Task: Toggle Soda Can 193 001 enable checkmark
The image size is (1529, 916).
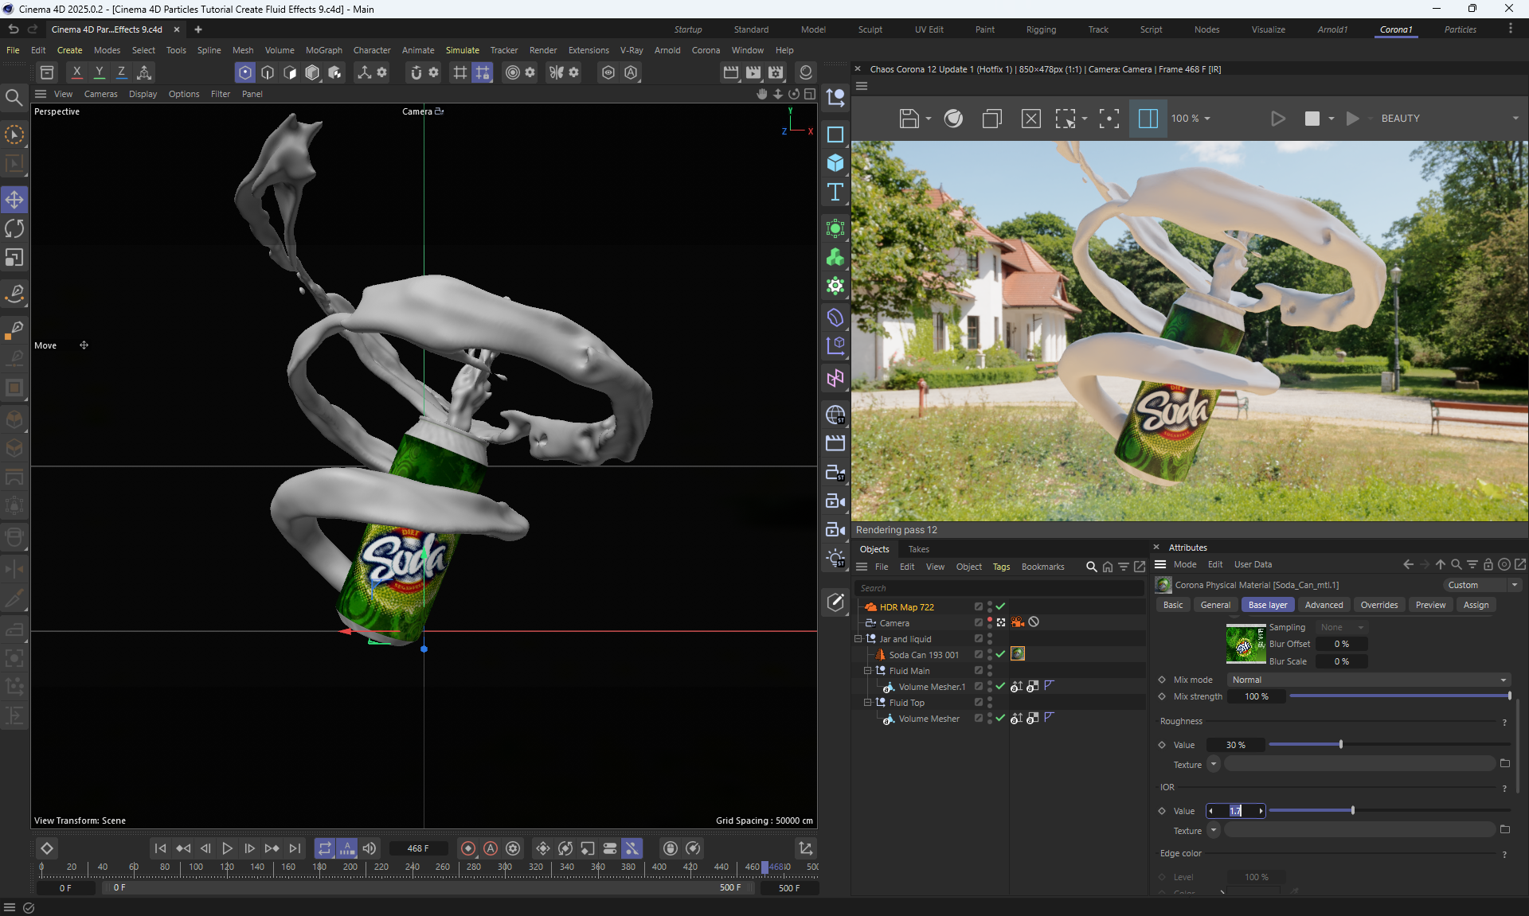Action: click(1000, 654)
